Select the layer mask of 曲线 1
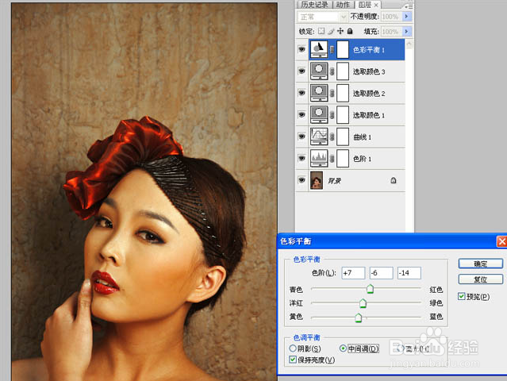Image resolution: width=507 pixels, height=381 pixels. tap(343, 137)
